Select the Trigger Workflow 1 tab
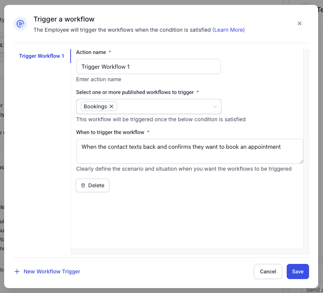This screenshot has height=293, width=323. click(42, 56)
